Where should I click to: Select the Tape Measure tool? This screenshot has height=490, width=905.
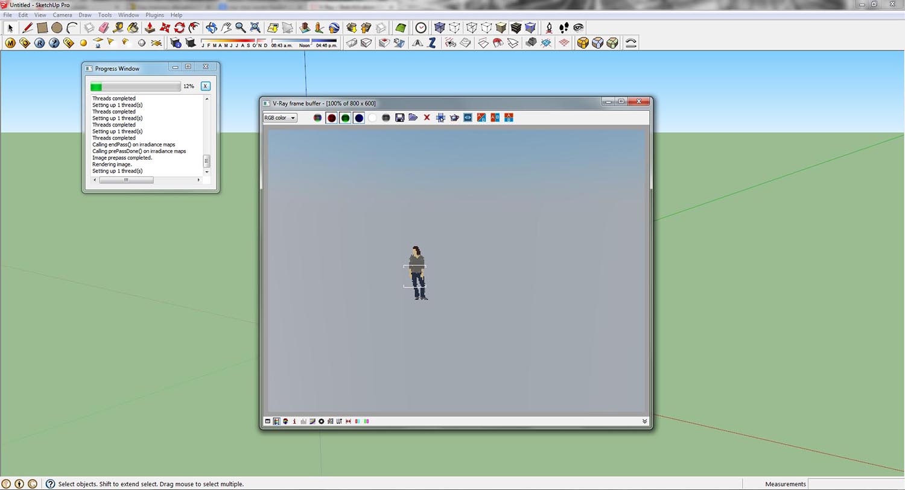point(118,28)
